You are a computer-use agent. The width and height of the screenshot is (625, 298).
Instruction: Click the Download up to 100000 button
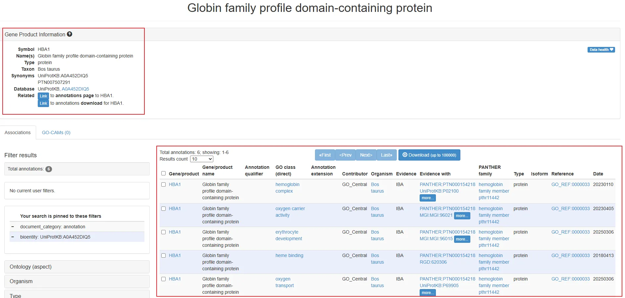429,155
